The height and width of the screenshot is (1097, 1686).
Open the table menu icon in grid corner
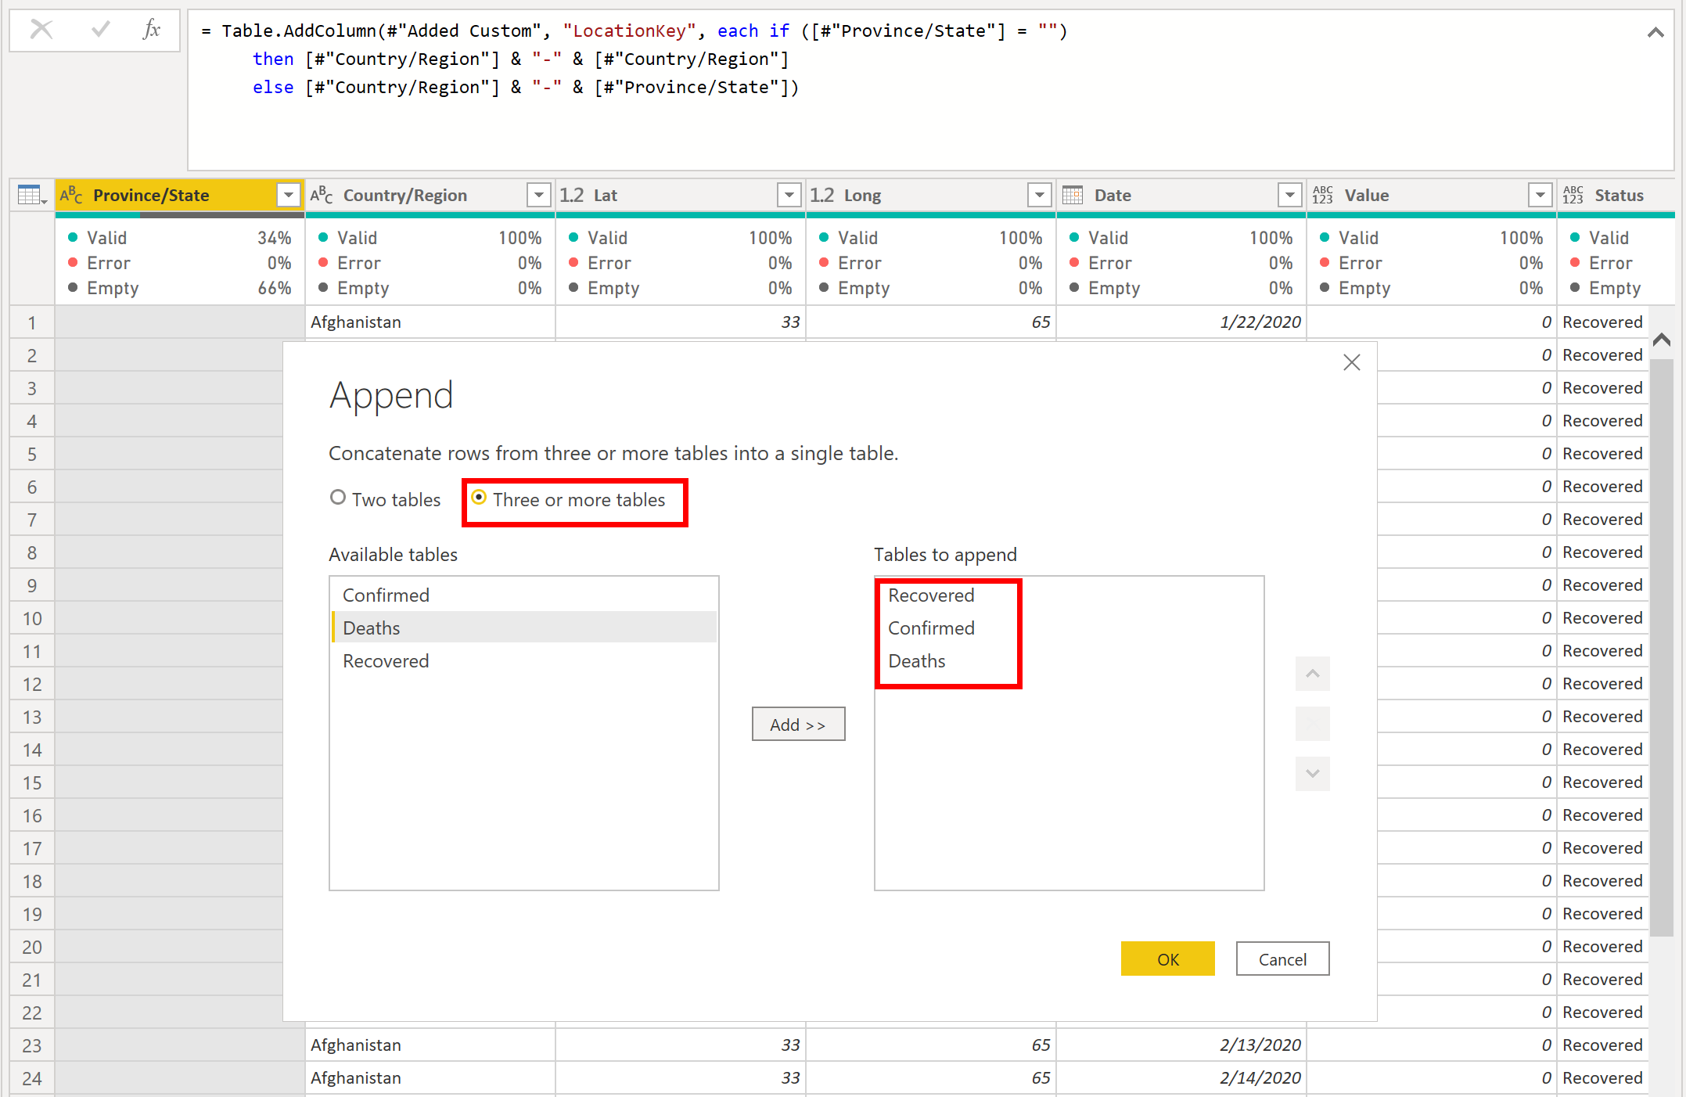pyautogui.click(x=31, y=195)
